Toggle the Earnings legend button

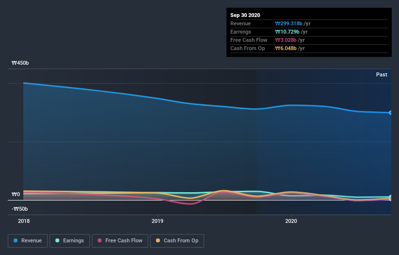[69, 241]
